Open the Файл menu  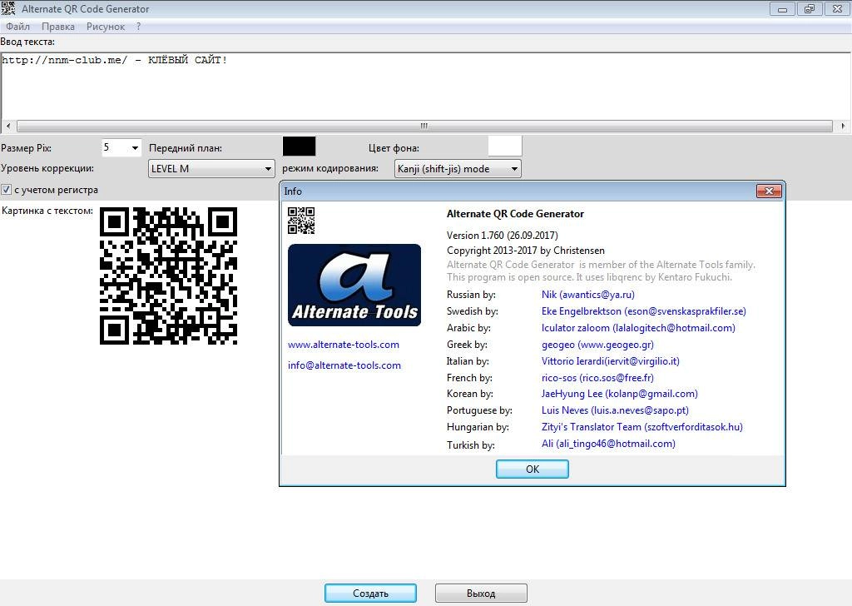pos(17,27)
